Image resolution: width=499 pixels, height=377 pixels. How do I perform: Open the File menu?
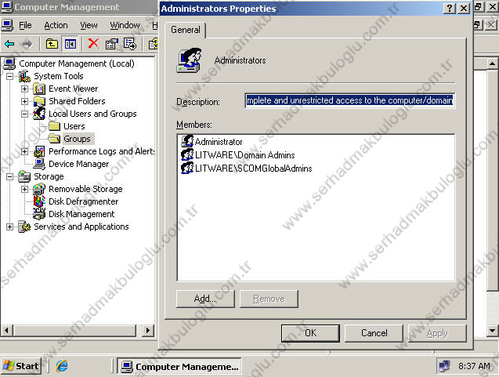pyautogui.click(x=25, y=25)
